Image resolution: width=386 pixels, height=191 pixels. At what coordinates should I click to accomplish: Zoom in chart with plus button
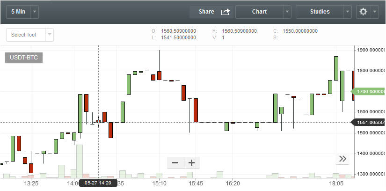point(191,163)
